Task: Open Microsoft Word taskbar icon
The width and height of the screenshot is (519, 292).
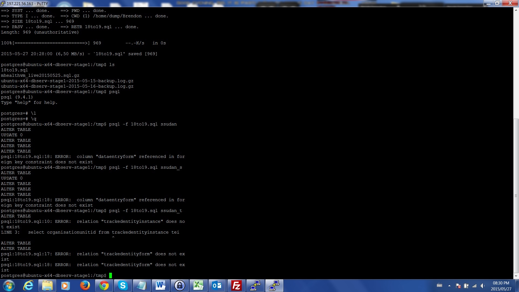Action: click(x=161, y=286)
